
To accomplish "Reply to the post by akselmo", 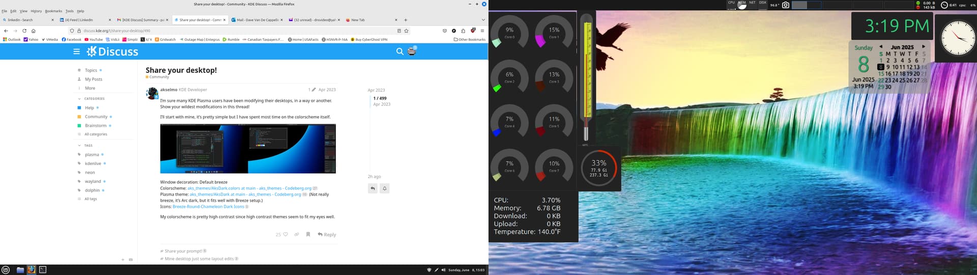I will pos(327,235).
